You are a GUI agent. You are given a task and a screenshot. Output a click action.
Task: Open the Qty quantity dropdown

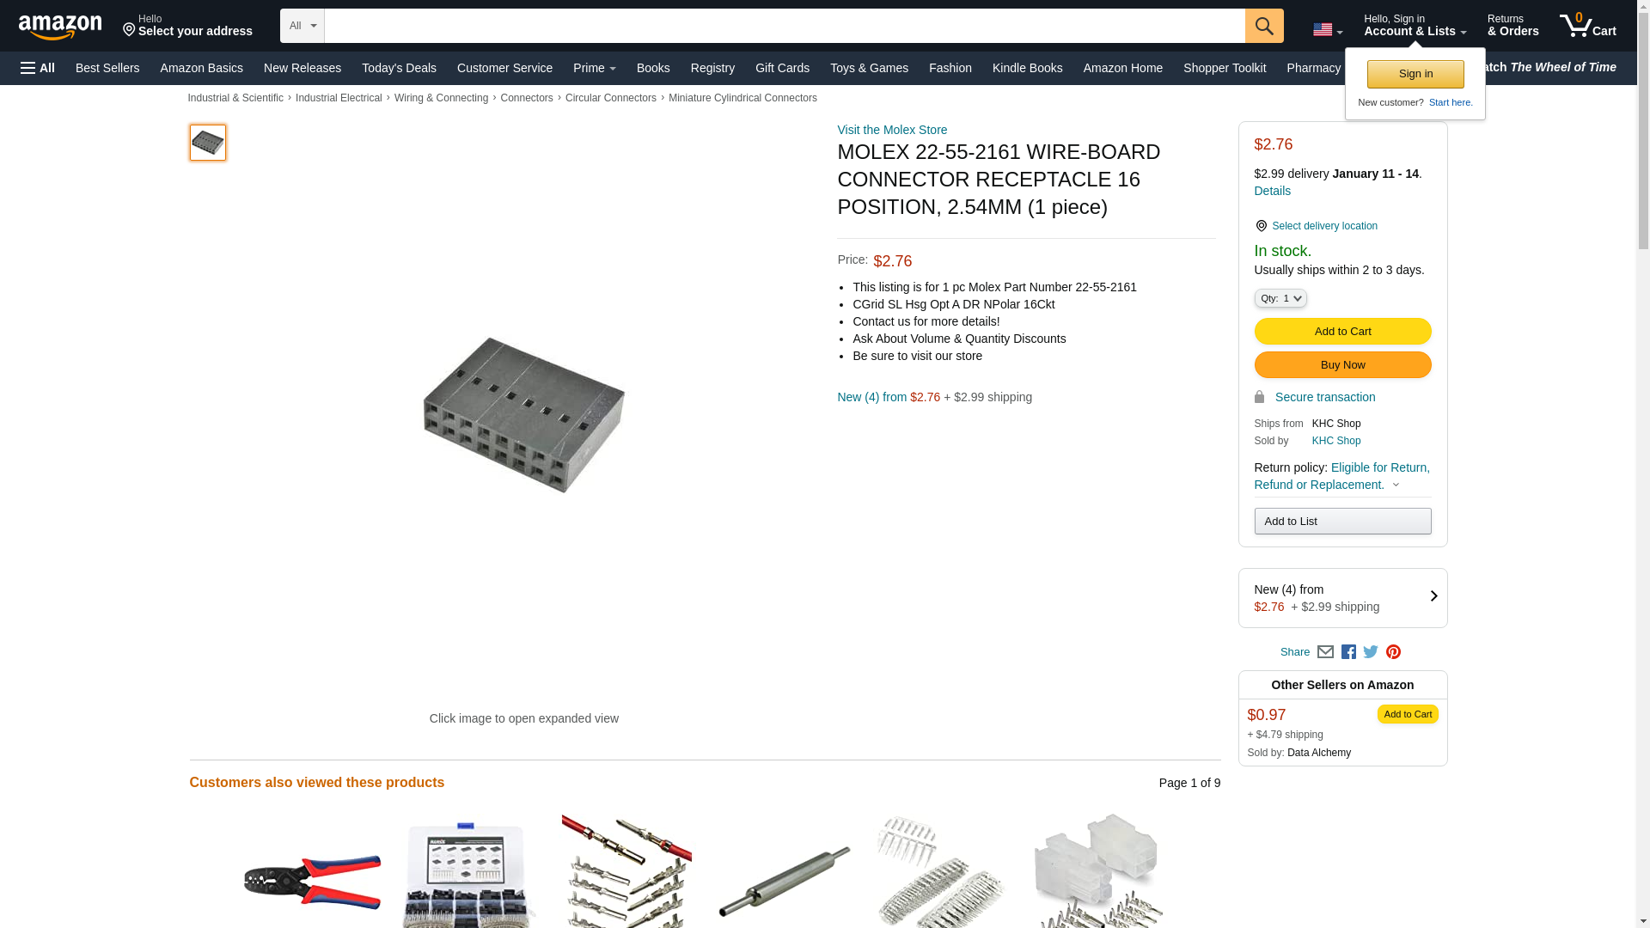tap(1280, 298)
